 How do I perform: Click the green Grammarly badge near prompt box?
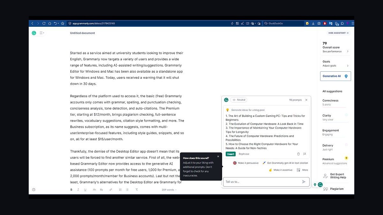[320, 184]
